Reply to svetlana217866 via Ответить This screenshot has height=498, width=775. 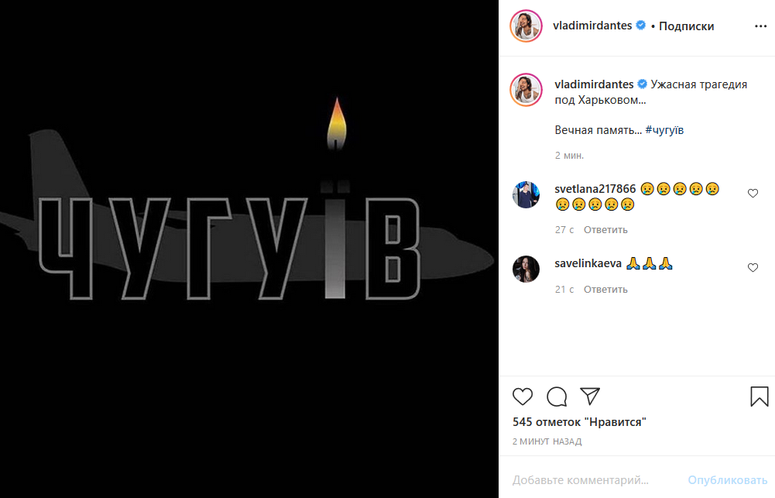(605, 230)
